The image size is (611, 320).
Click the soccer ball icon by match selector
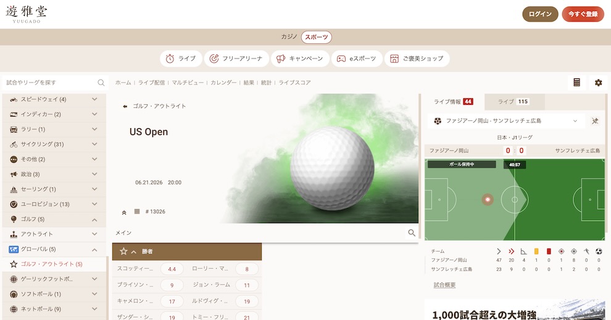438,121
